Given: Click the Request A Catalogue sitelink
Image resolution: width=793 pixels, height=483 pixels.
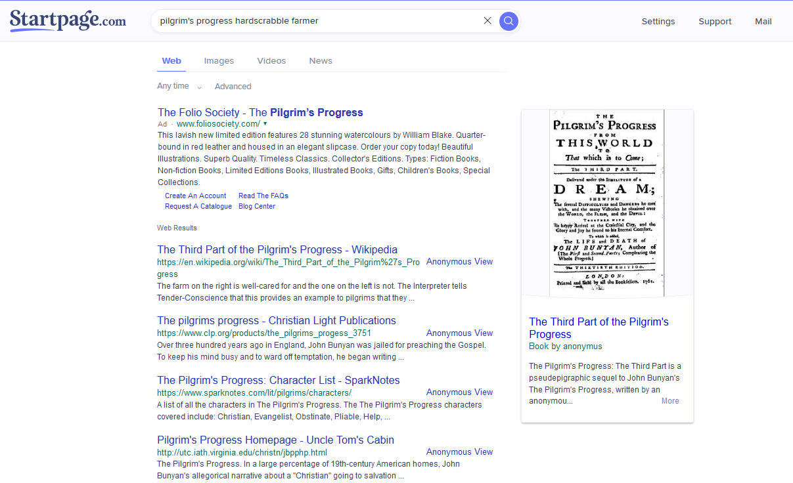Looking at the screenshot, I should tap(198, 206).
